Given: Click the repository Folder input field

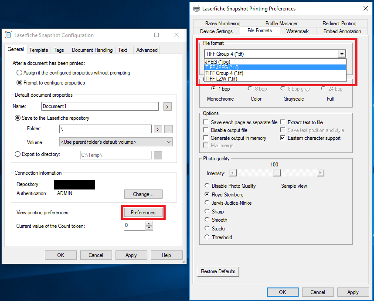Looking at the screenshot, I should (105, 129).
